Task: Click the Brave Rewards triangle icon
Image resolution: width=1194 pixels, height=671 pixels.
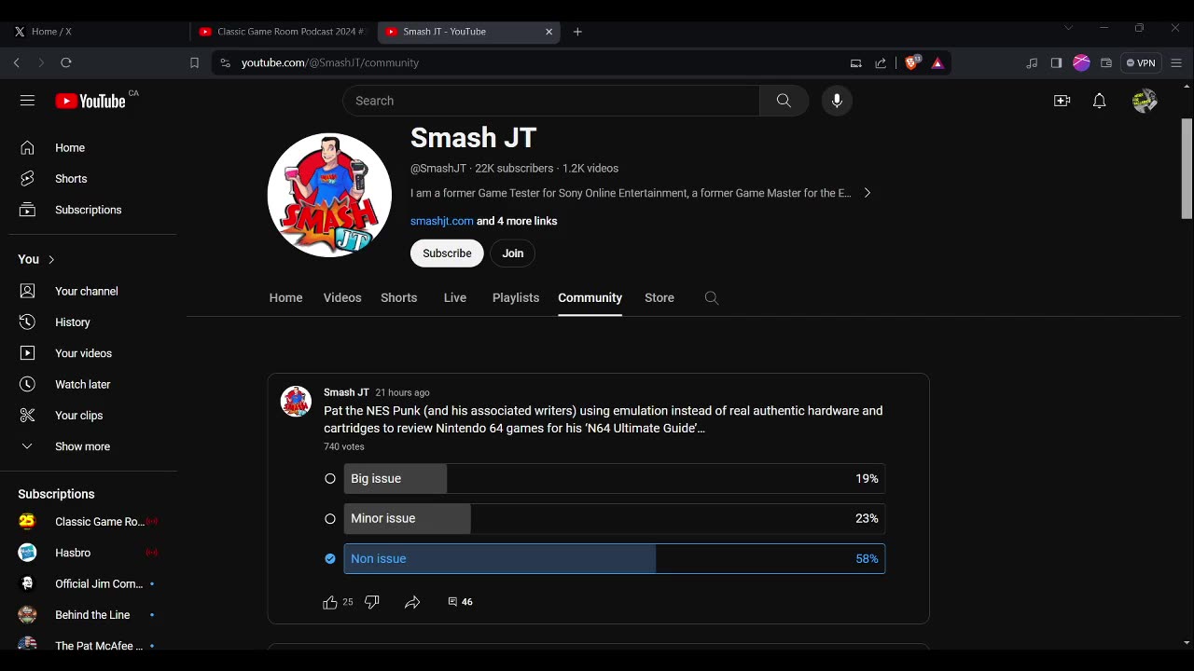Action: [x=937, y=63]
